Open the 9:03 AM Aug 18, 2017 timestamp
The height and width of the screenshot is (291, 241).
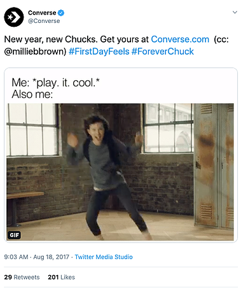coord(37,257)
